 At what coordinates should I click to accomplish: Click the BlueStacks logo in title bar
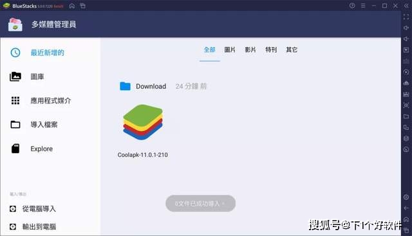6,6
